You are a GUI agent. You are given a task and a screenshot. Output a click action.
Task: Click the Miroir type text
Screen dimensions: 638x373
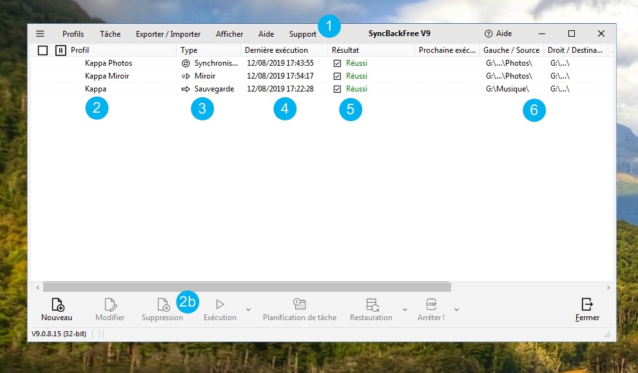tap(205, 76)
